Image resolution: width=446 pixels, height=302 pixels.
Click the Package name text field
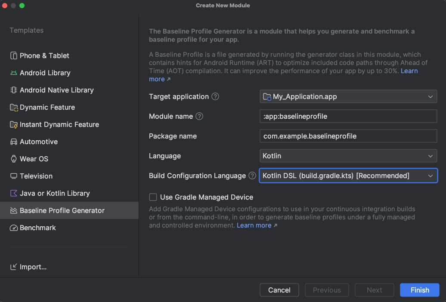[x=348, y=136]
